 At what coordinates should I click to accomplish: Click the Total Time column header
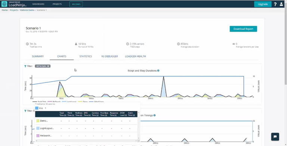[63, 114]
